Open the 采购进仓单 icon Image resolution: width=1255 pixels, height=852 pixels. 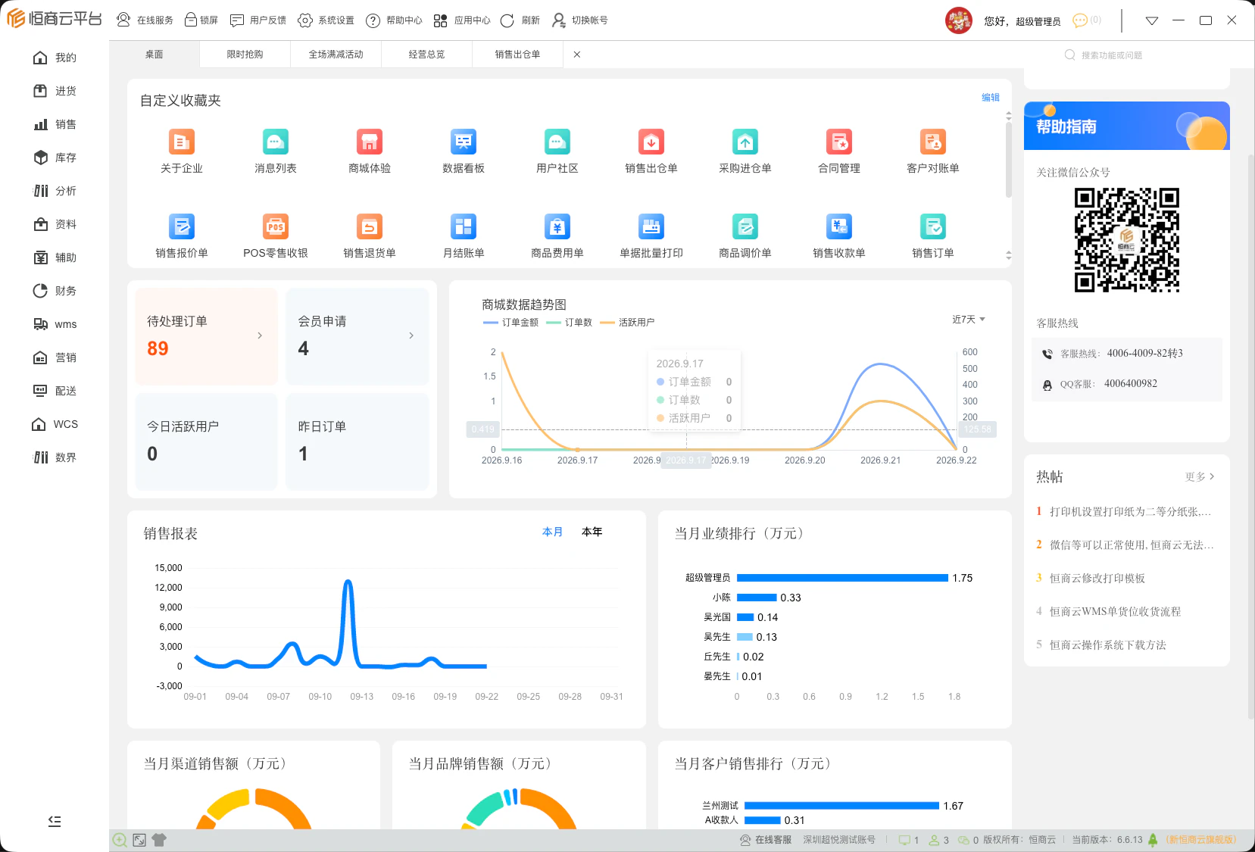745,142
